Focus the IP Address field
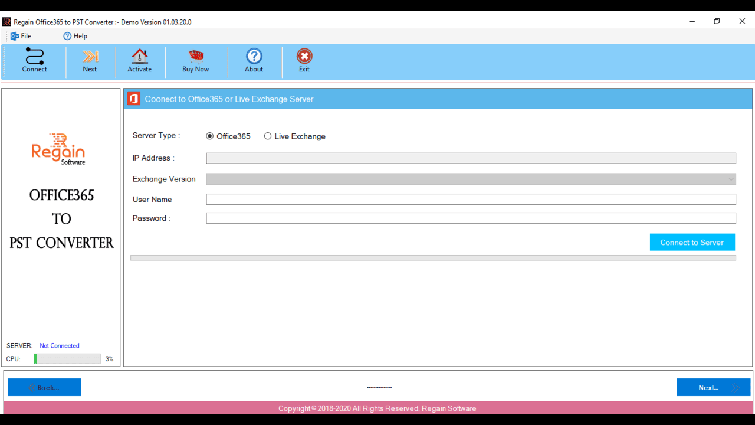 pyautogui.click(x=471, y=158)
